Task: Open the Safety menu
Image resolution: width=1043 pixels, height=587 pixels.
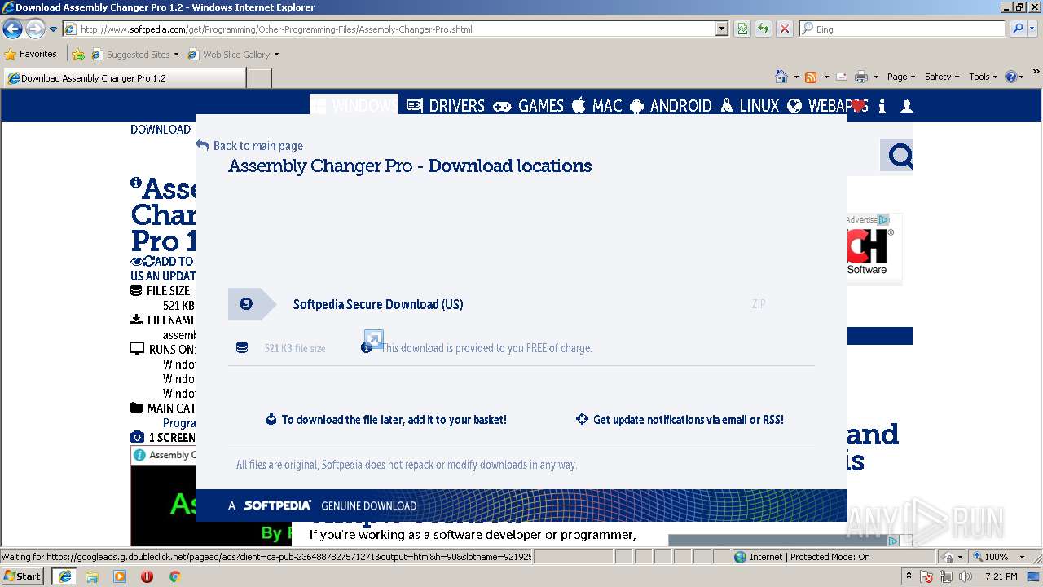Action: 942,77
